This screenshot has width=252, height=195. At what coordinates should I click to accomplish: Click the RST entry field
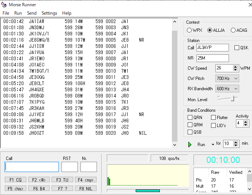click(x=69, y=167)
